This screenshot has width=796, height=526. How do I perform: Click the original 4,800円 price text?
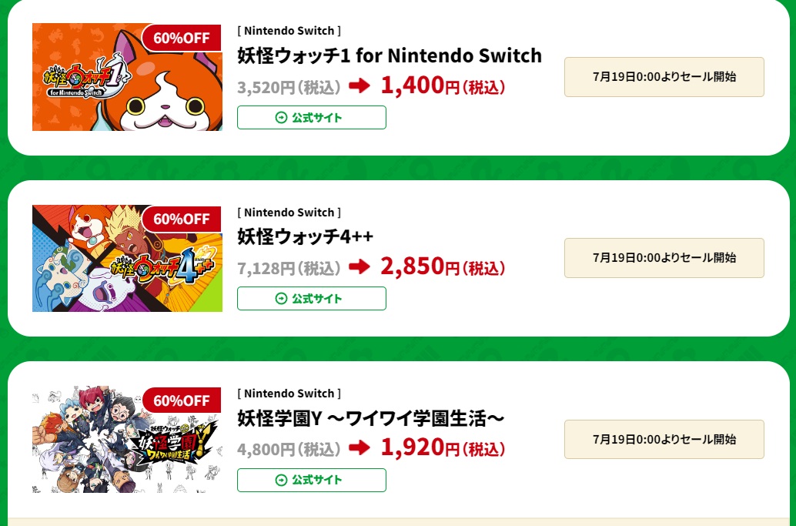pyautogui.click(x=289, y=449)
